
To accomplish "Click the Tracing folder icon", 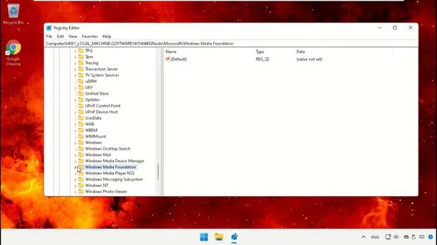I will point(81,63).
